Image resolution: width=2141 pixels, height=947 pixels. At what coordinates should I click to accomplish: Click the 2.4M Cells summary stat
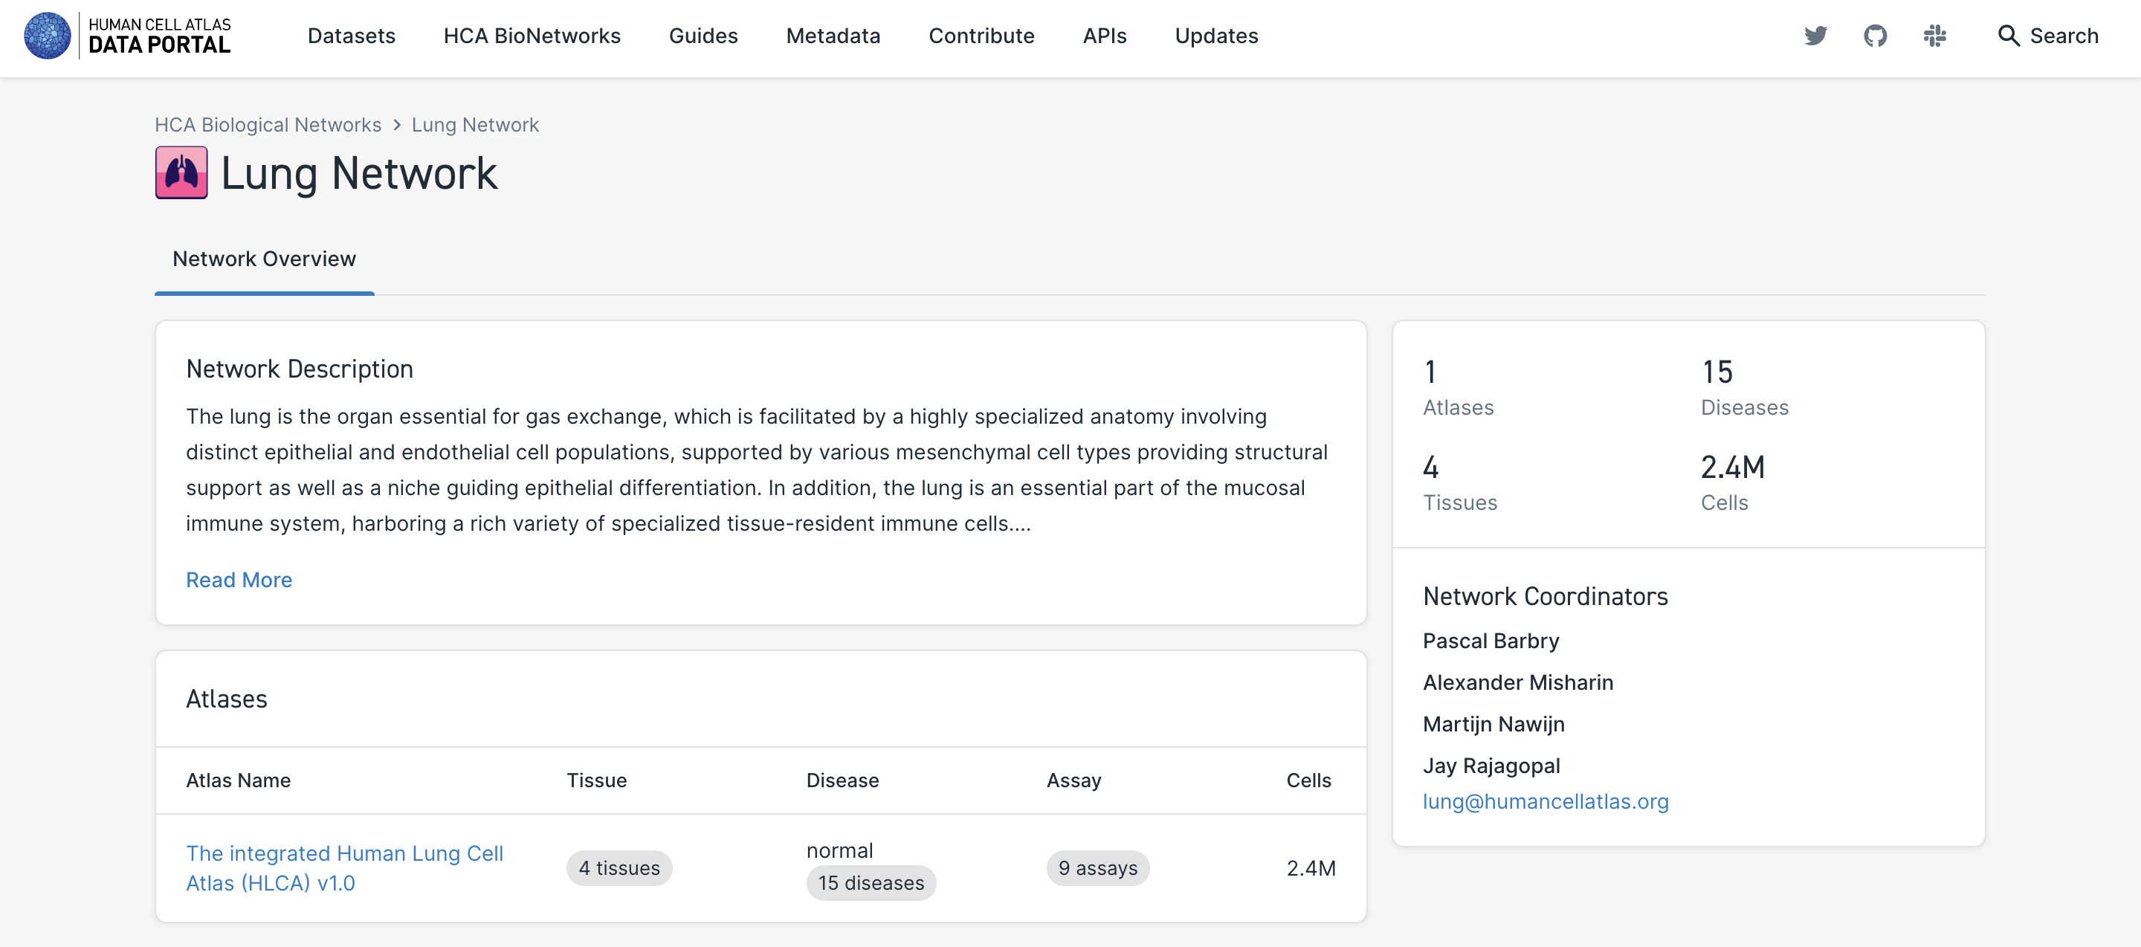[1732, 482]
